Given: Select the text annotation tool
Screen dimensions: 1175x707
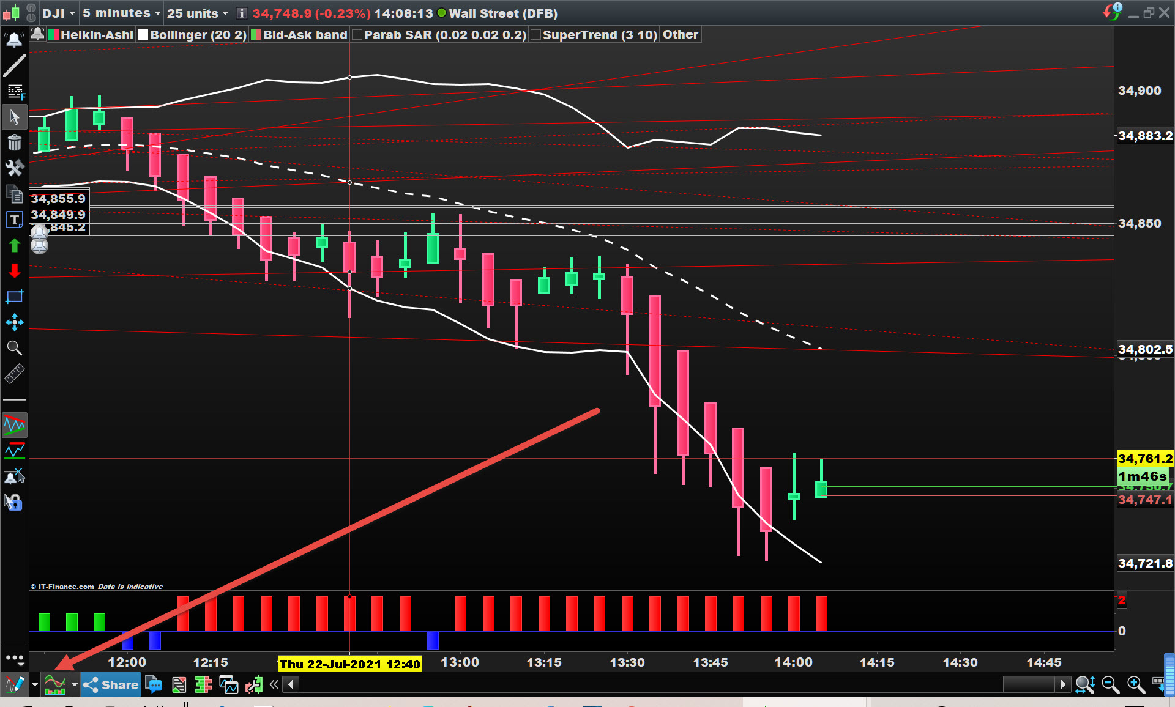Looking at the screenshot, I should [x=15, y=220].
